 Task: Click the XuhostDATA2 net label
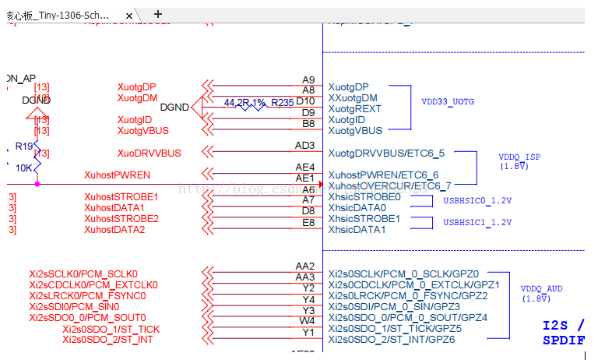[114, 230]
